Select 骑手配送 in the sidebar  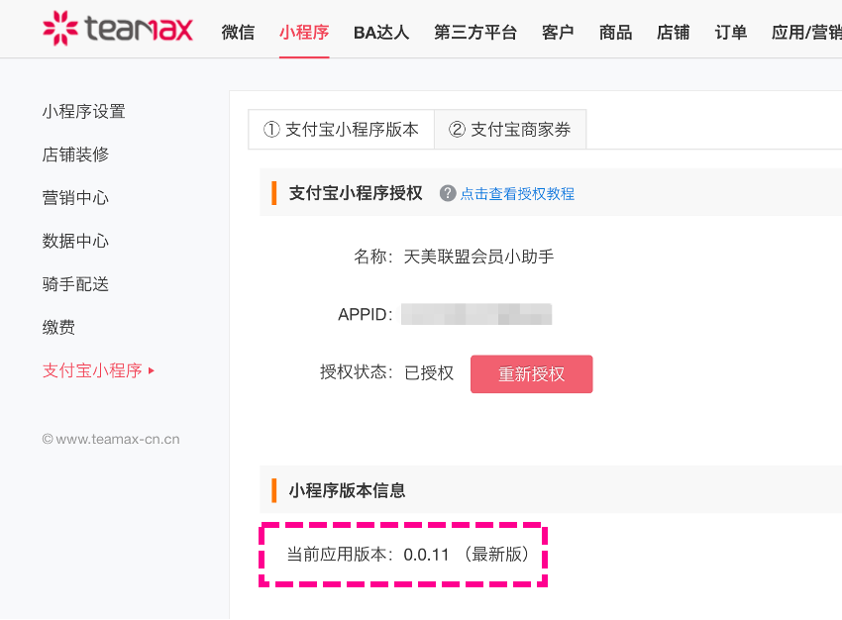tap(75, 284)
